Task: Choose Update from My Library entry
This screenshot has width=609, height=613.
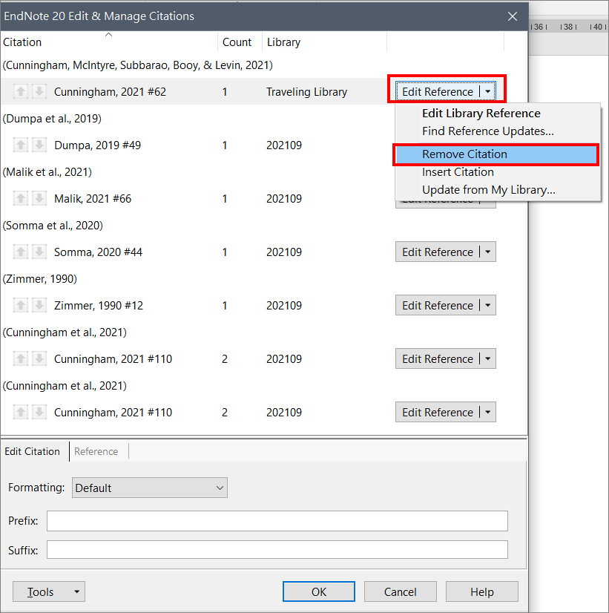Action: point(489,189)
